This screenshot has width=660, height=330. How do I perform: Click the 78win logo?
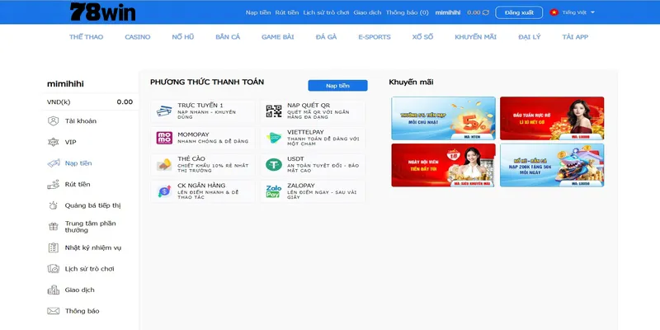102,12
